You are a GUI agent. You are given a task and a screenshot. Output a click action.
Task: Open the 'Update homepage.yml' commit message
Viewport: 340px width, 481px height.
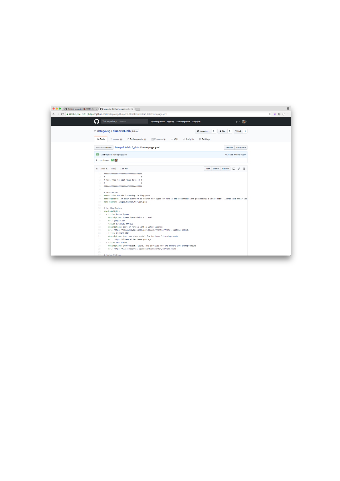[x=116, y=155]
